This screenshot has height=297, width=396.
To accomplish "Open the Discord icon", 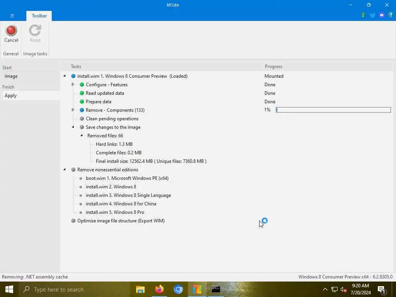I will pyautogui.click(x=382, y=15).
